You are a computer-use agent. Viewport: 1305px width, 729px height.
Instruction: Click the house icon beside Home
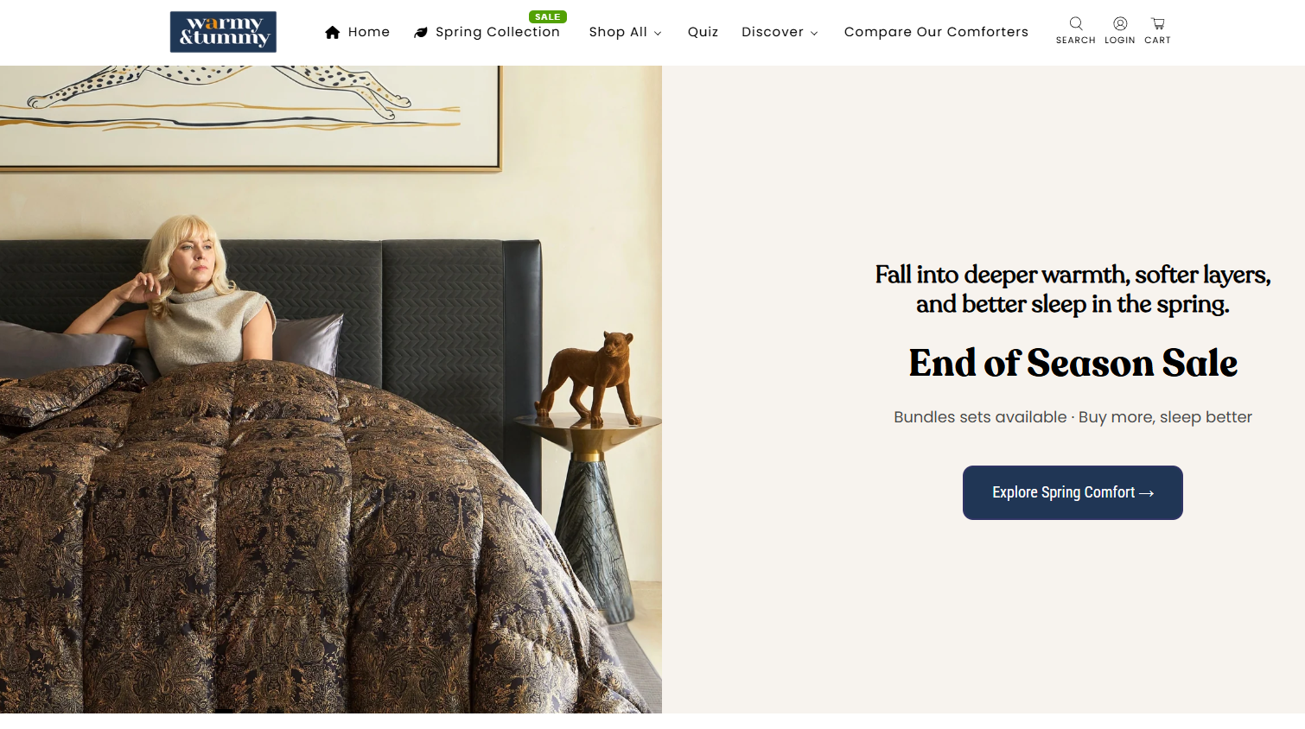tap(333, 32)
